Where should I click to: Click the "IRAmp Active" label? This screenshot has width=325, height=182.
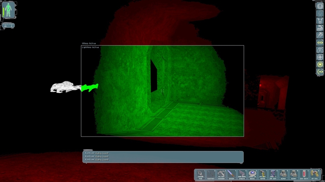89,43
